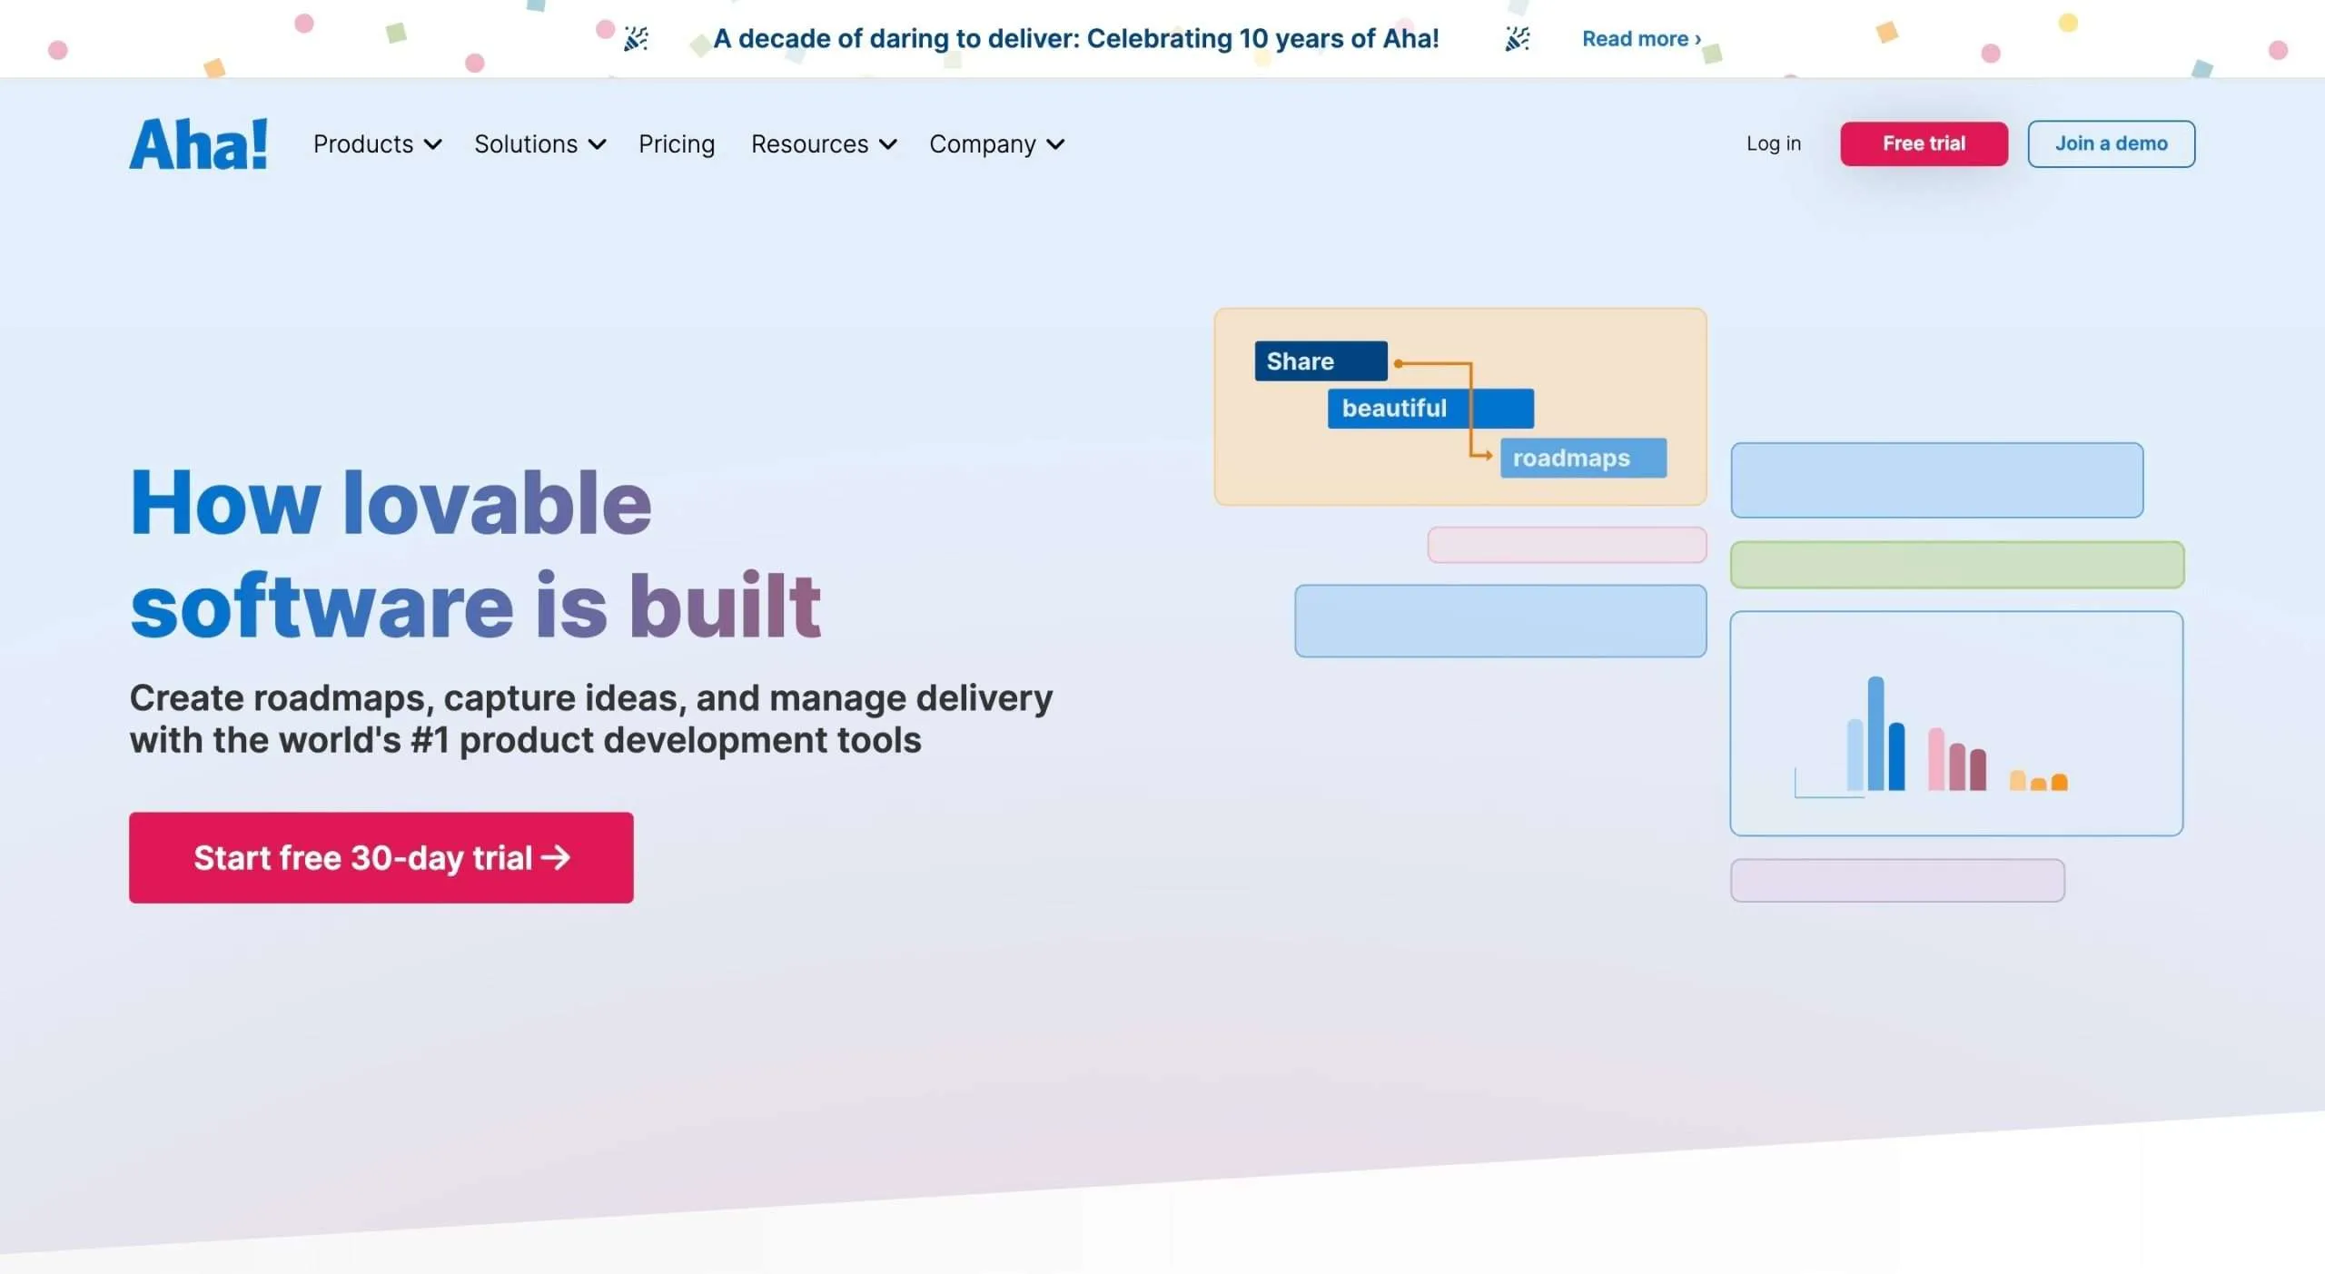Click the green placeholder bar
Viewport: 2325px width, 1274px height.
(x=1956, y=564)
